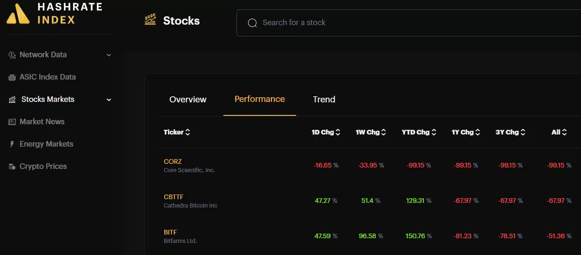581x255 pixels.
Task: Sort by the 3Y Chg column
Action: [511, 132]
